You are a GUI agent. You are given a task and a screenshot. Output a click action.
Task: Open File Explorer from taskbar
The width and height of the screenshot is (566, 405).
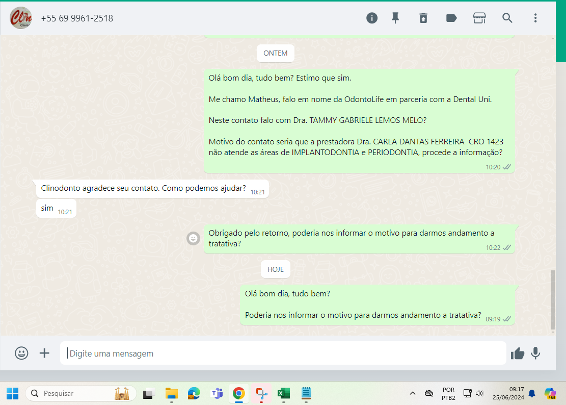pyautogui.click(x=172, y=393)
